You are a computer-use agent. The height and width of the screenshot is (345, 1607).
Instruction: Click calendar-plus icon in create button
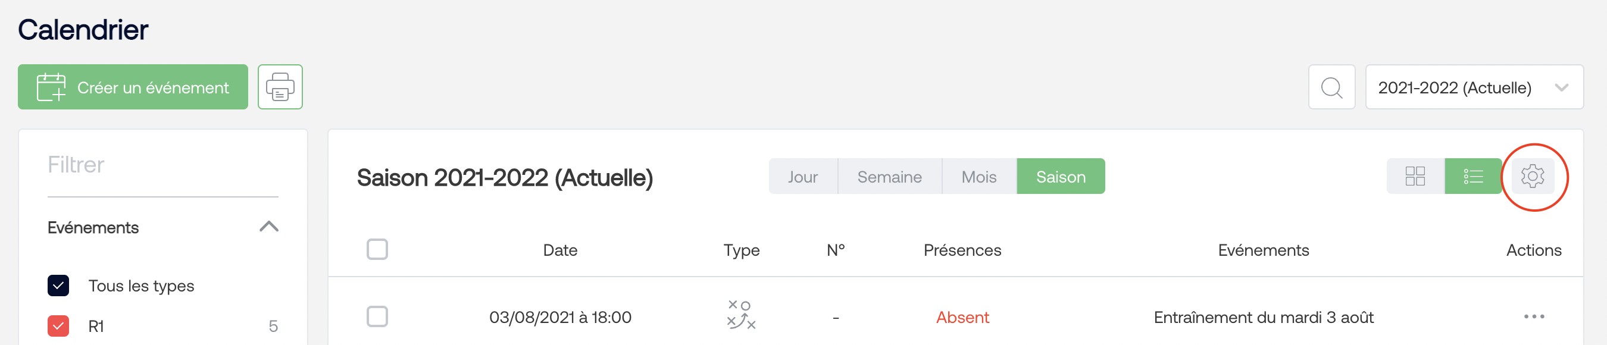click(x=51, y=87)
